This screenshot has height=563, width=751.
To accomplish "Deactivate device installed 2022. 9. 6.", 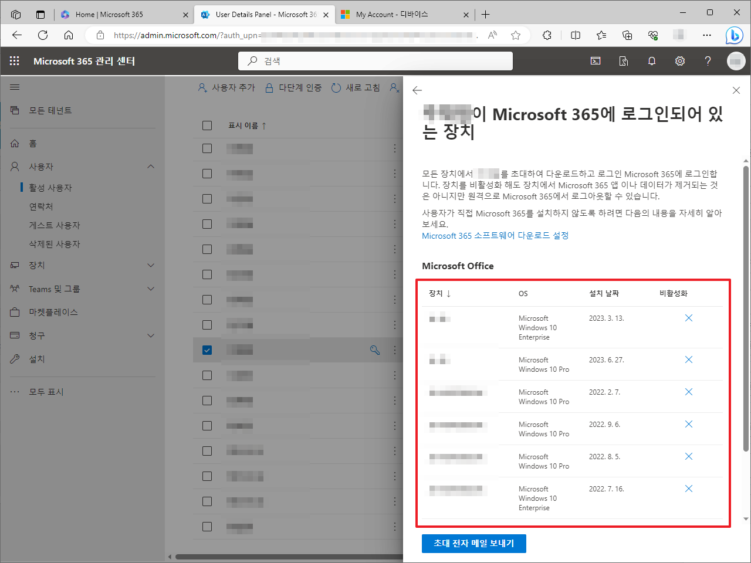I will pos(689,424).
